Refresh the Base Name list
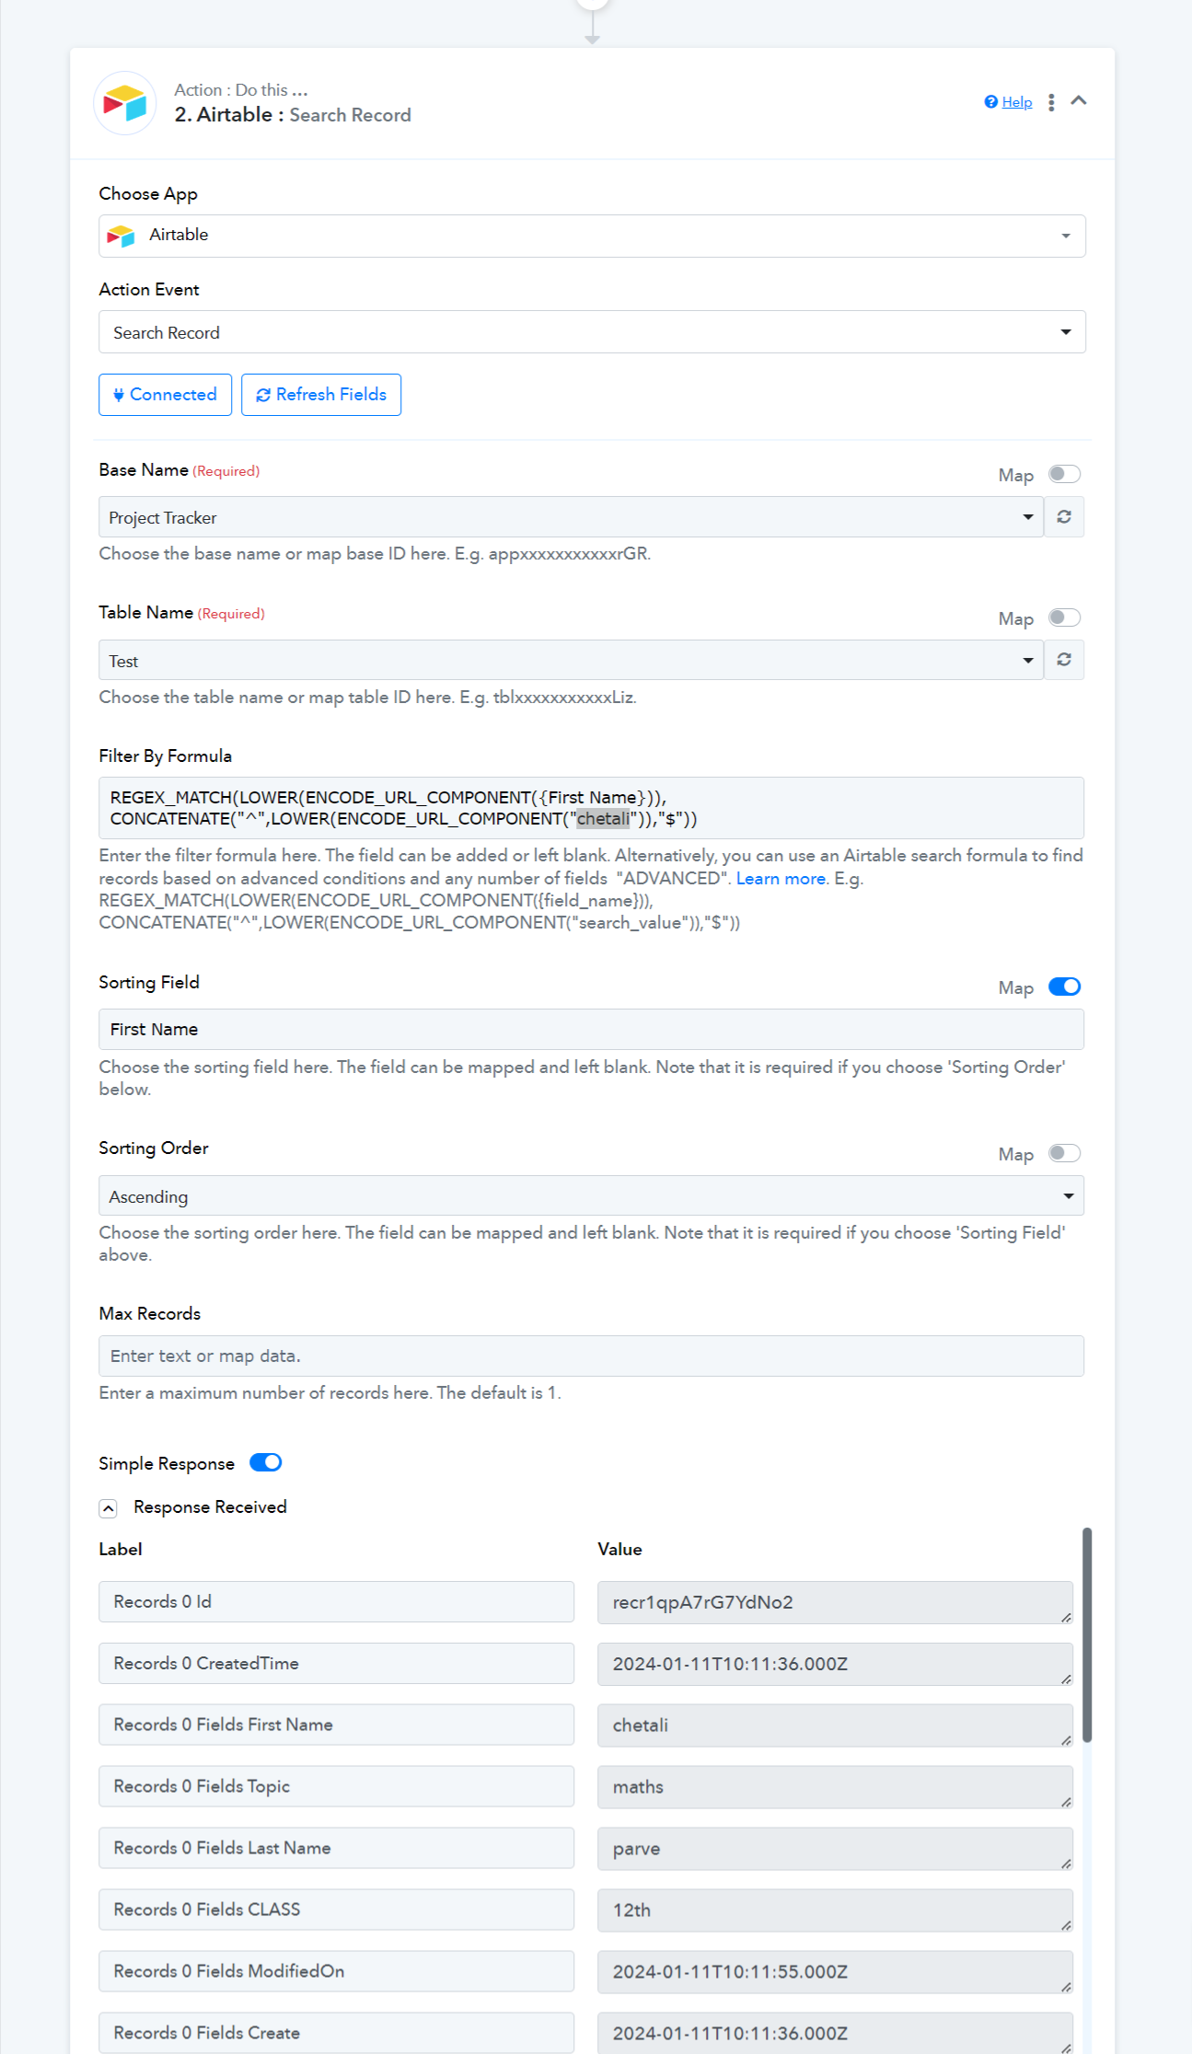 coord(1064,517)
